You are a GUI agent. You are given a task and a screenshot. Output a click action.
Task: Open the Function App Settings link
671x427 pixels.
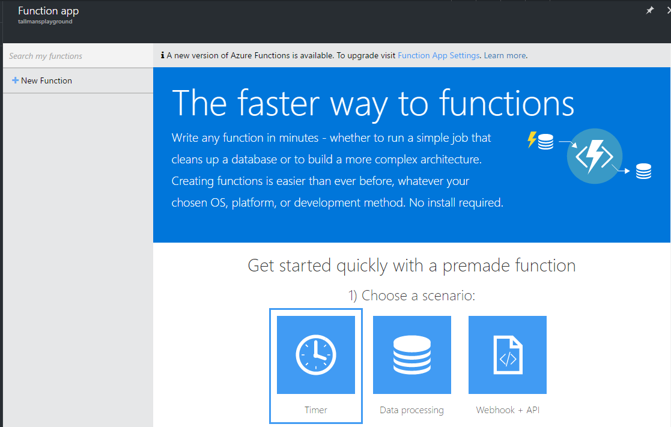pos(439,56)
